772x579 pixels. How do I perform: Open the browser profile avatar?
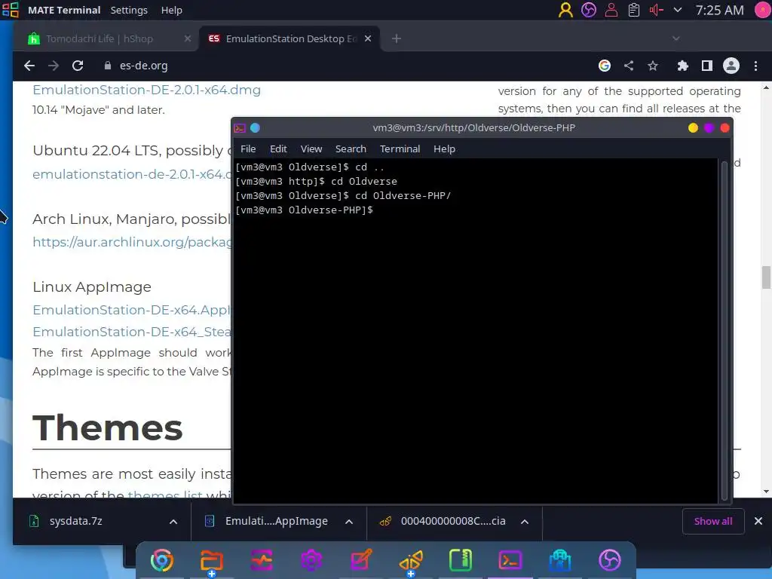click(731, 66)
